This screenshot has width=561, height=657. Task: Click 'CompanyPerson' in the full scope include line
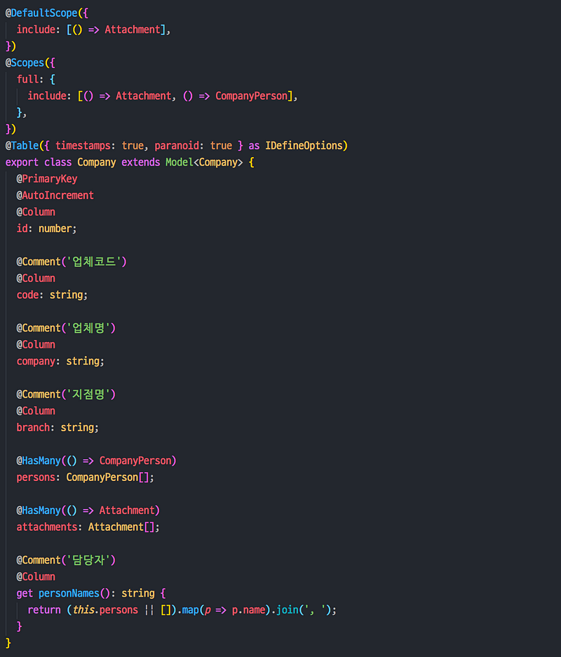(251, 96)
